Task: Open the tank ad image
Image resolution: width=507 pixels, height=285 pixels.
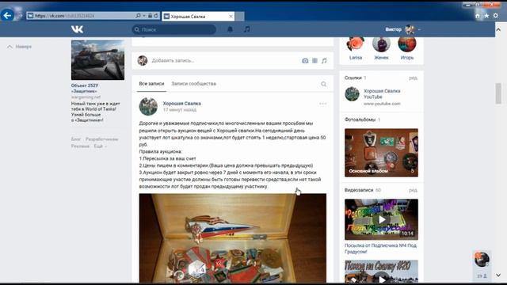Action: [97, 60]
